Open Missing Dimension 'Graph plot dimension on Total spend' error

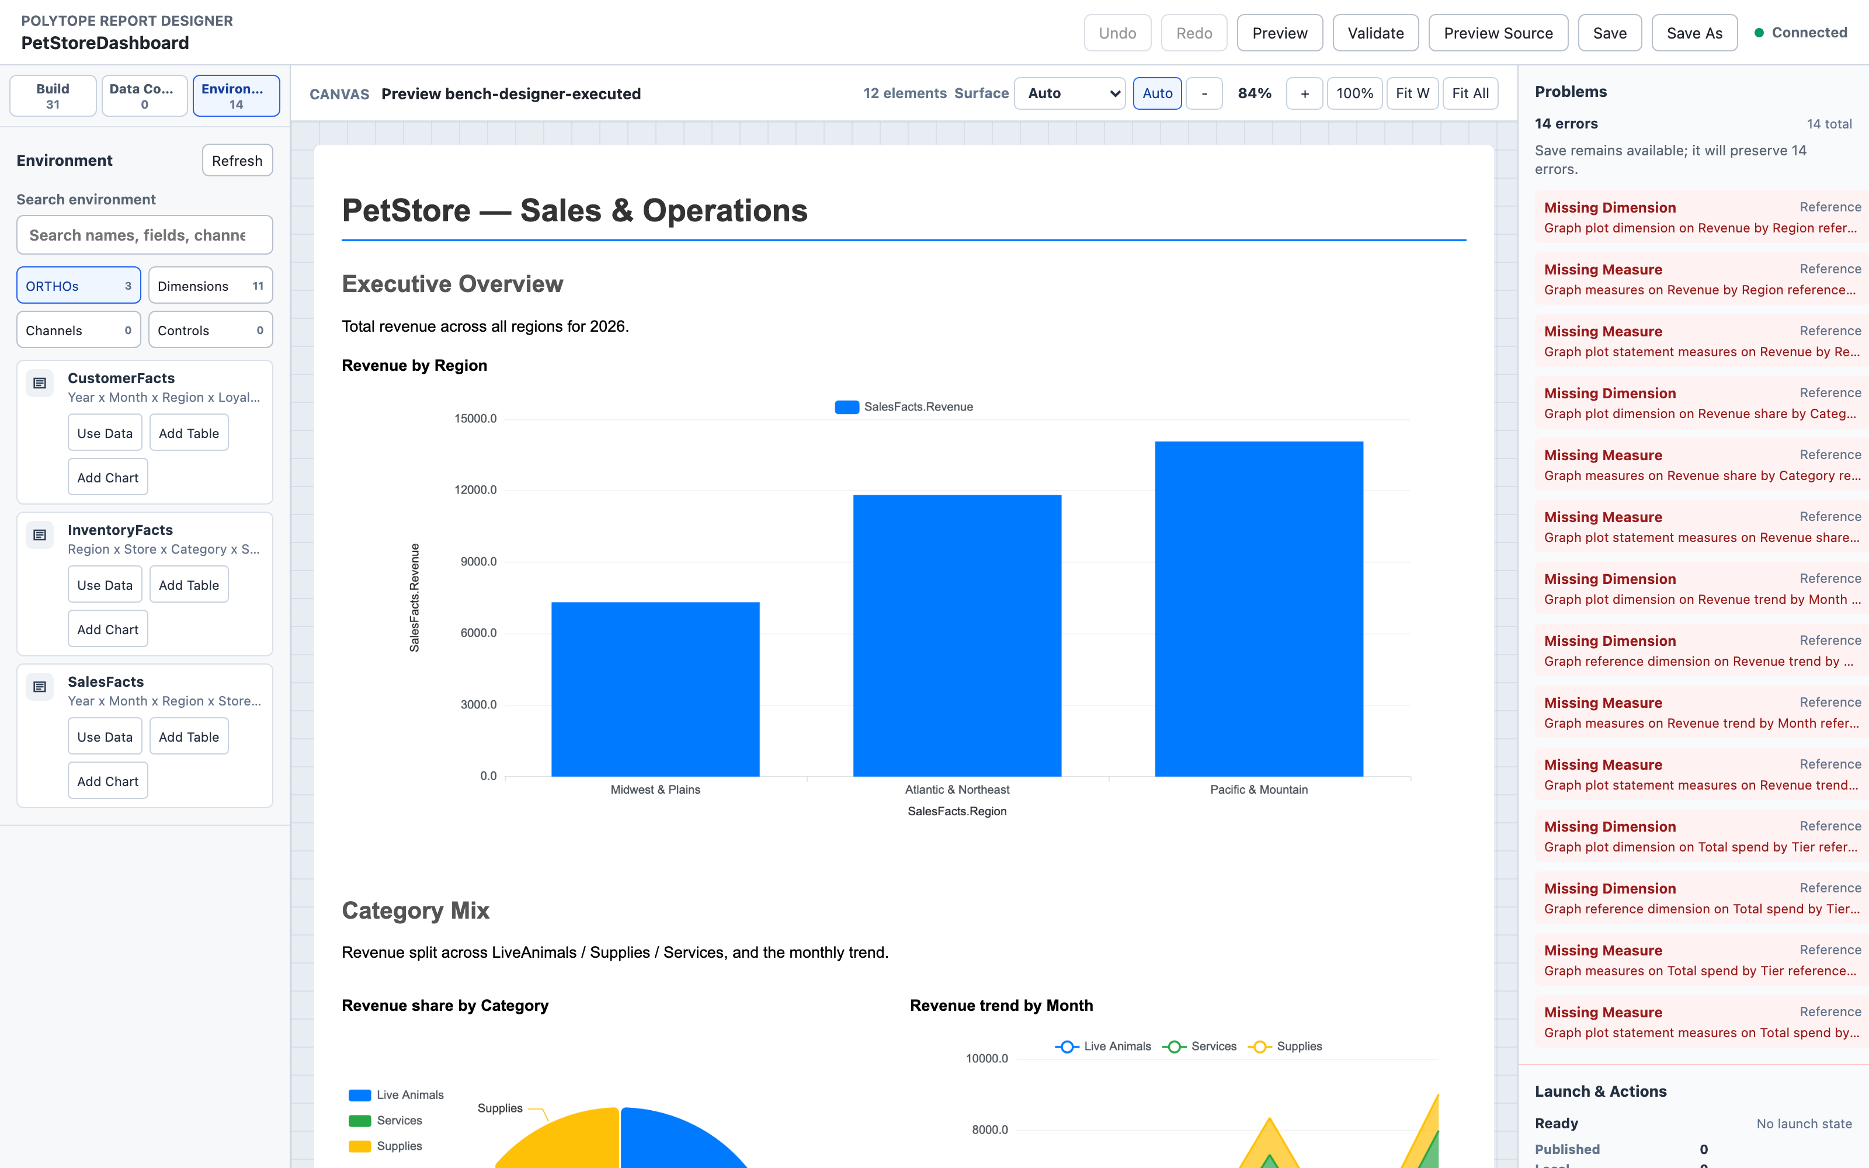coord(1702,837)
